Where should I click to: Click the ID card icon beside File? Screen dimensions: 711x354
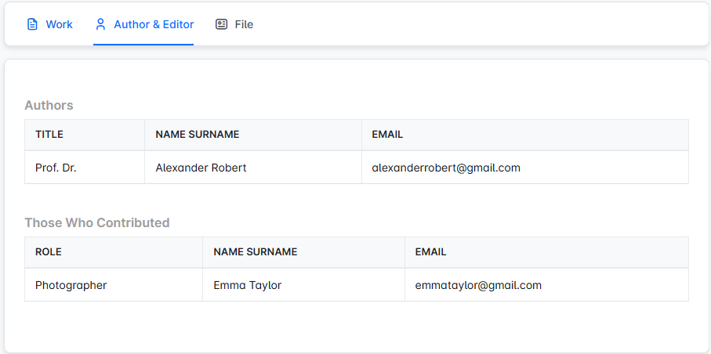pos(222,24)
